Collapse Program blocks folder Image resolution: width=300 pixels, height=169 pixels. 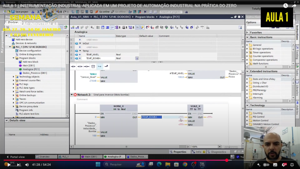tap(13, 58)
